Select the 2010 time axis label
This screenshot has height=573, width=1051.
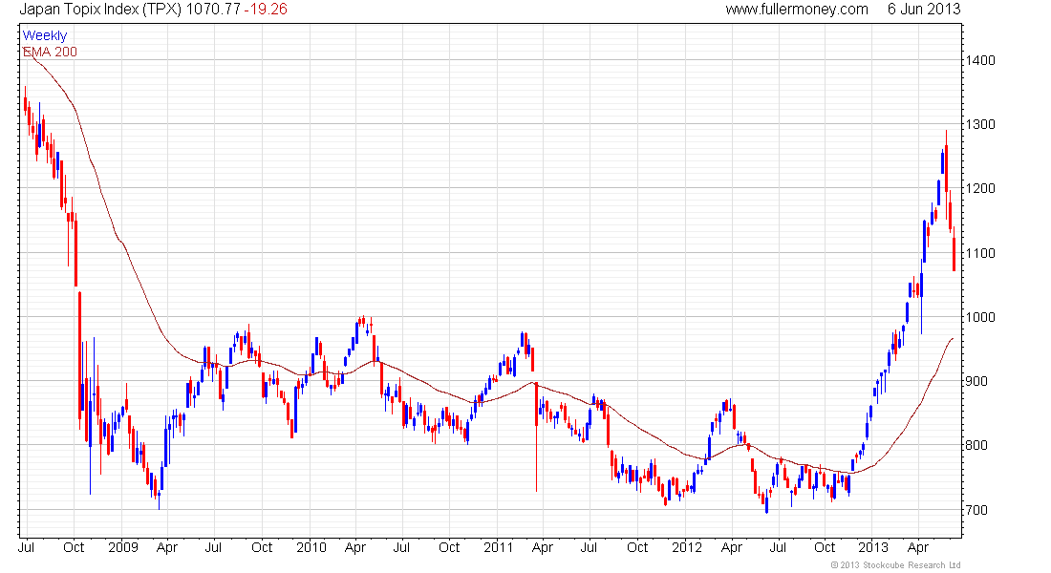click(x=311, y=547)
